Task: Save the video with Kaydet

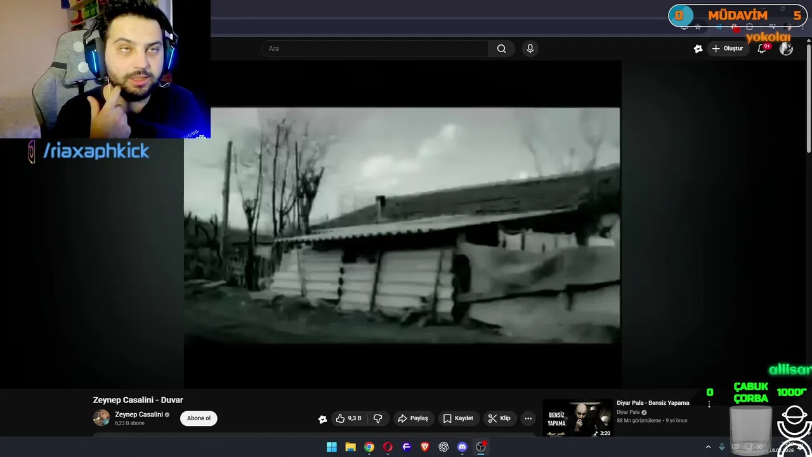Action: (458, 418)
